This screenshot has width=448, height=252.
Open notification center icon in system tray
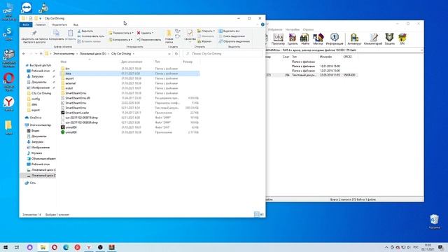(440, 247)
